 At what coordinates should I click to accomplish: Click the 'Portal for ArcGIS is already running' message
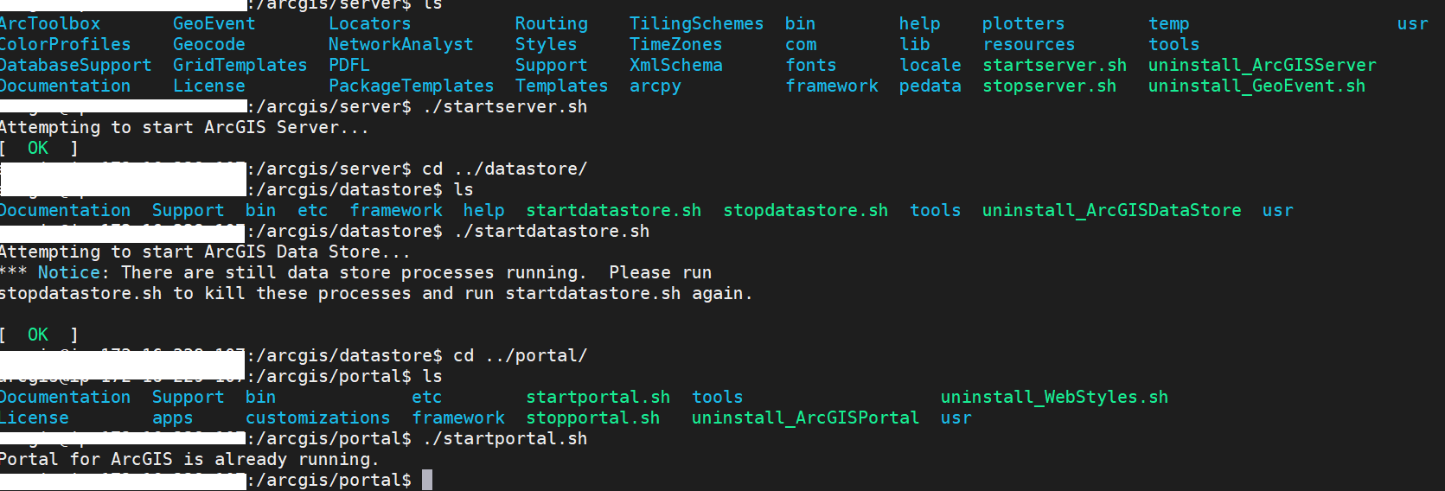(189, 459)
